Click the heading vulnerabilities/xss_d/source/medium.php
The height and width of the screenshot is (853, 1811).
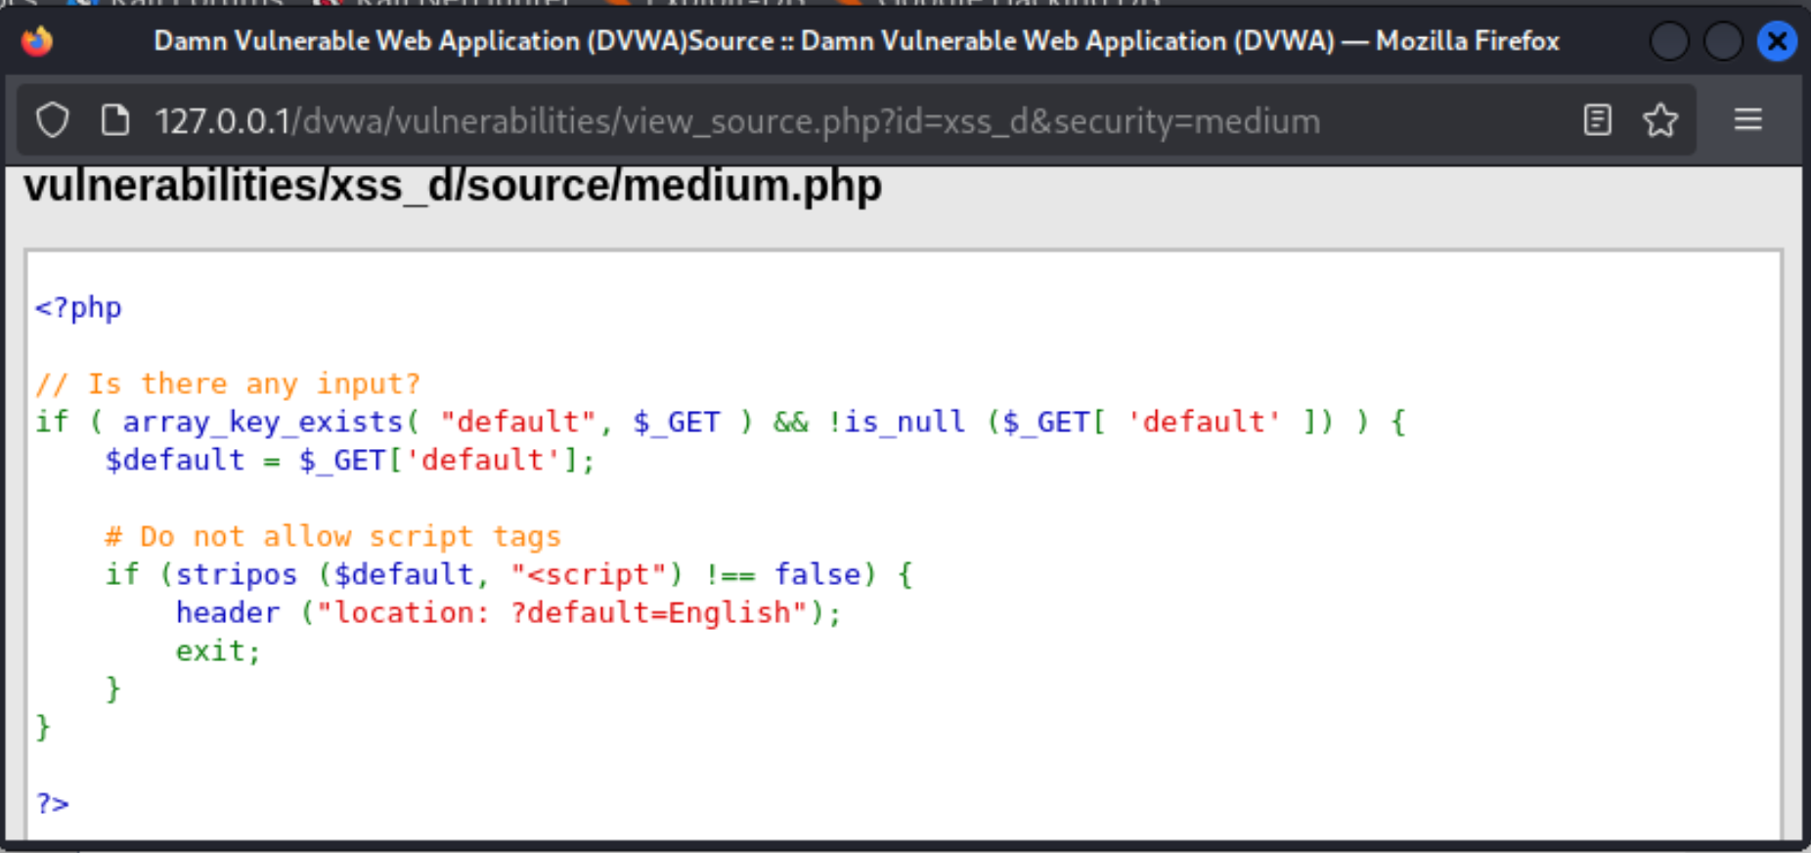[x=453, y=186]
